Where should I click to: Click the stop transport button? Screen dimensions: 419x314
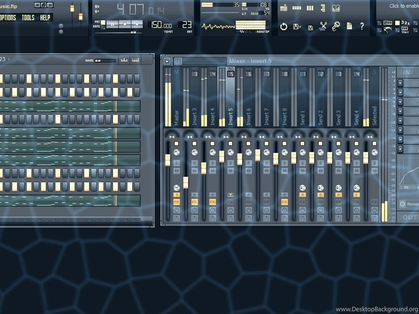[125, 25]
